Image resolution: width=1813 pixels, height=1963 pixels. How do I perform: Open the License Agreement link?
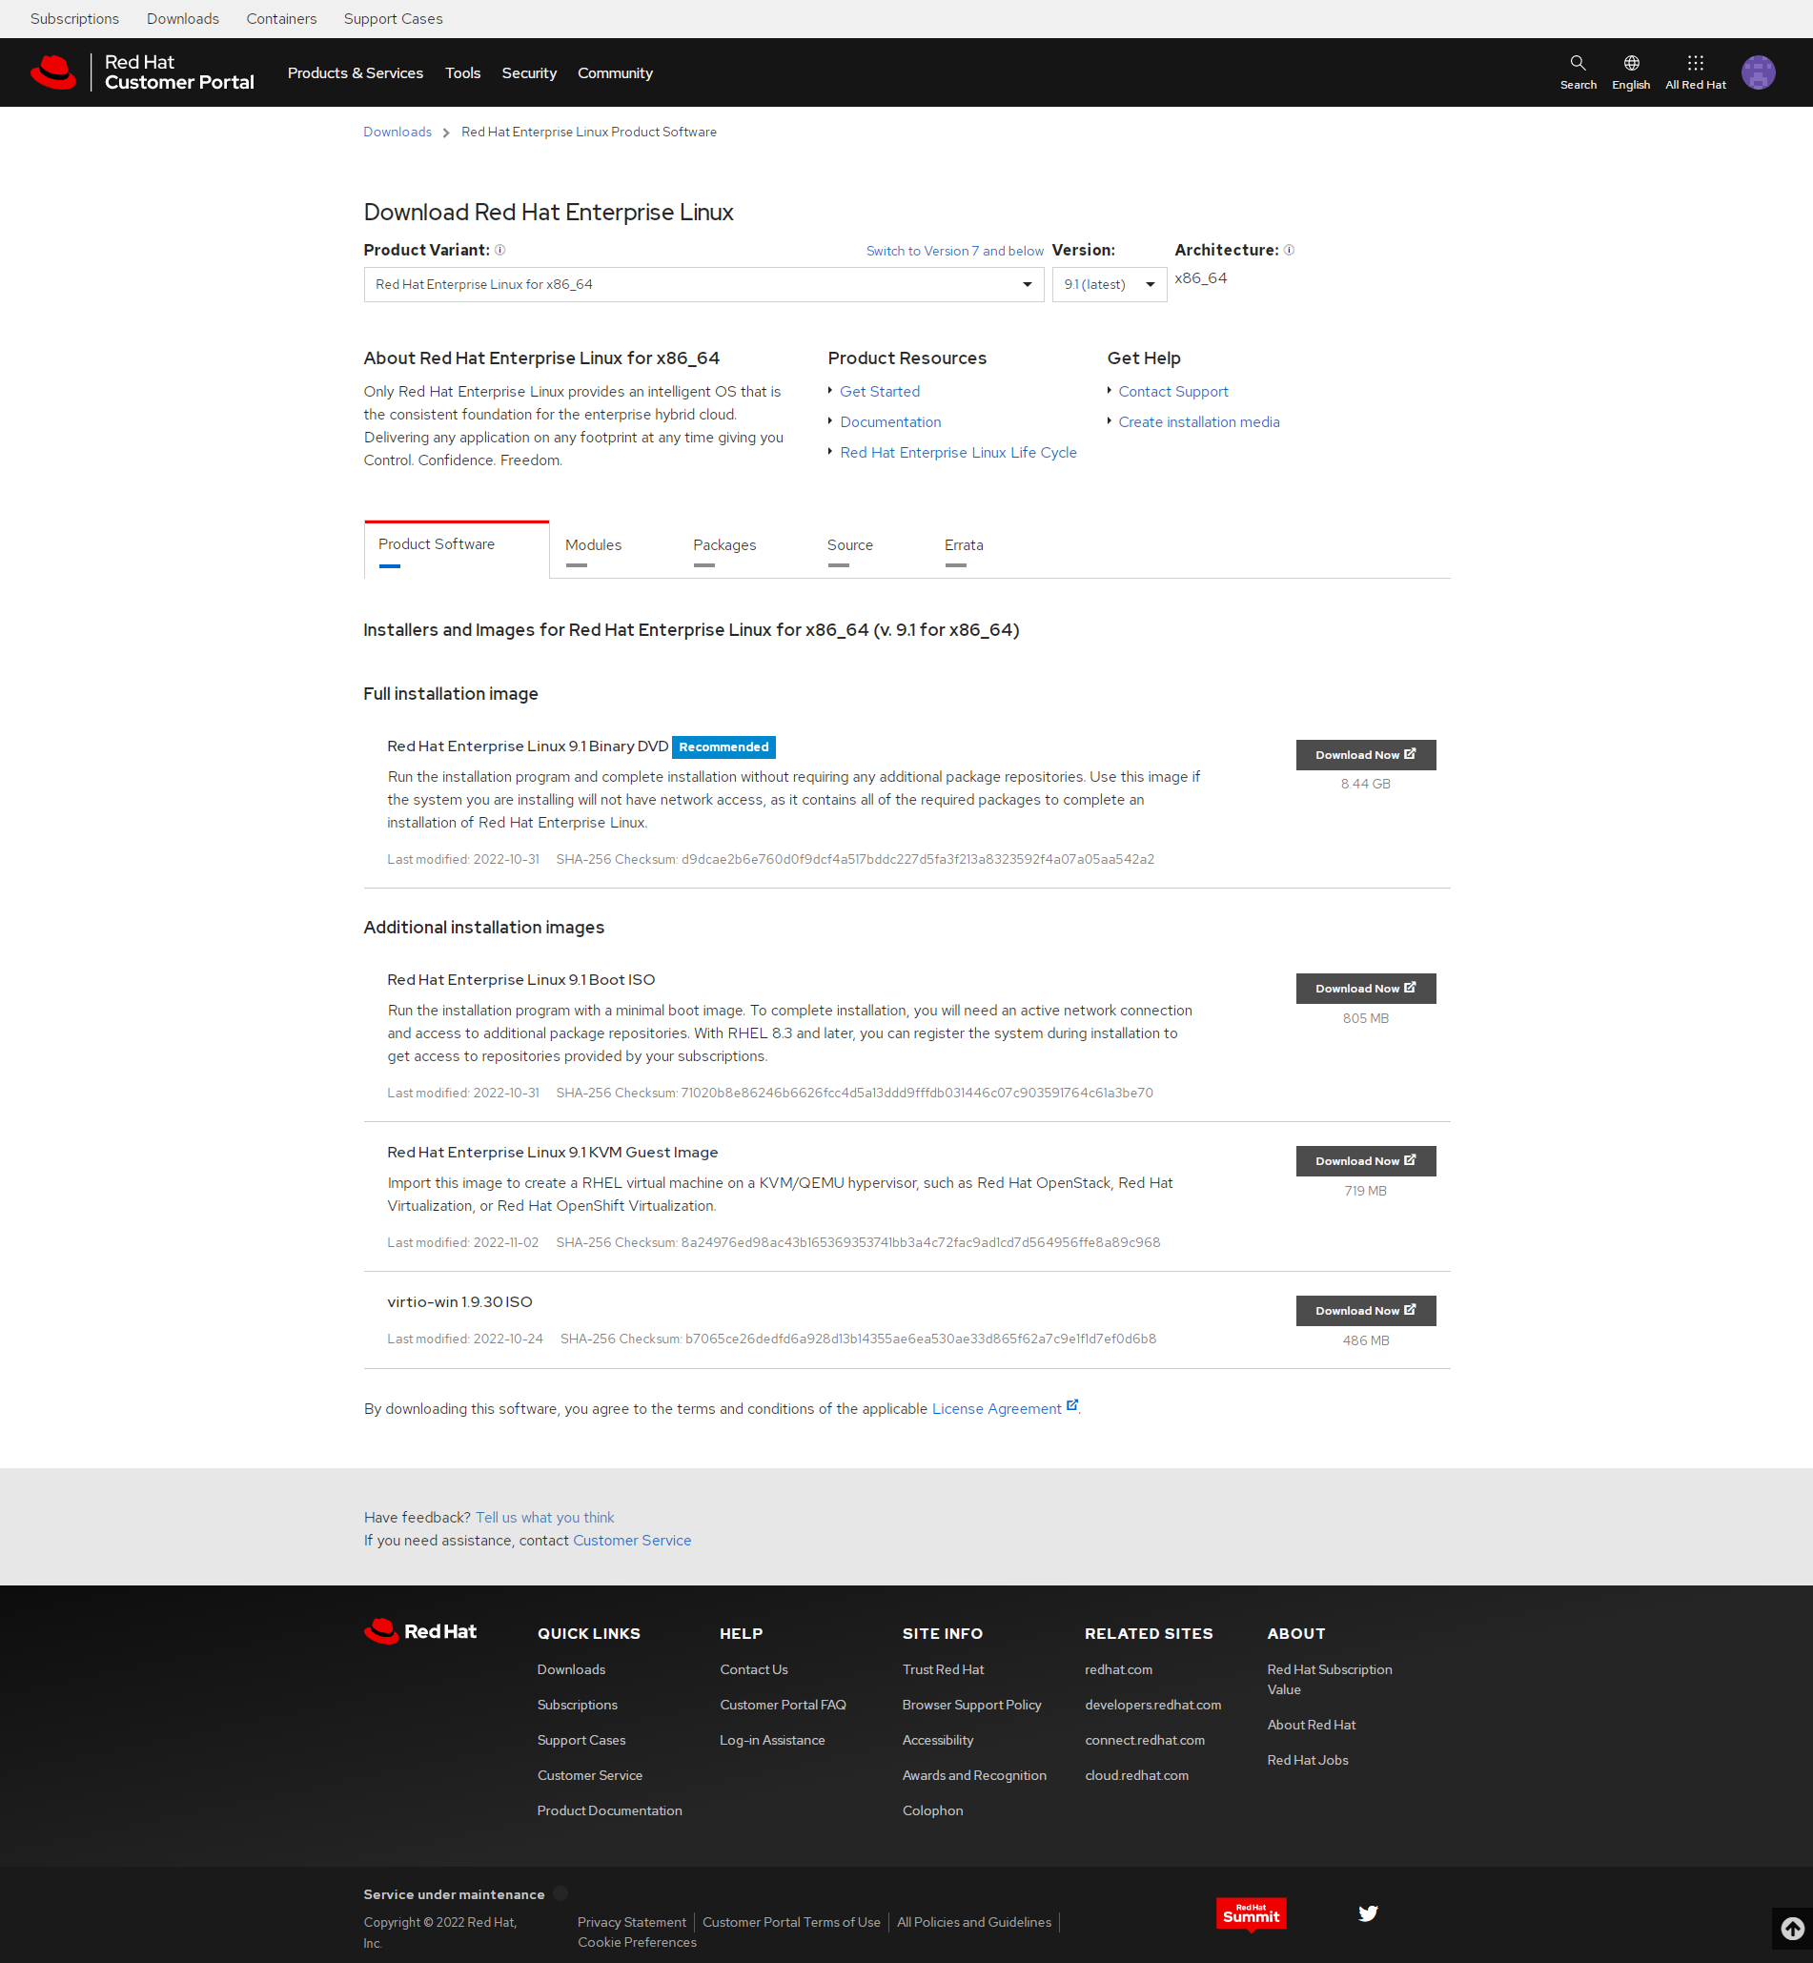(997, 1409)
